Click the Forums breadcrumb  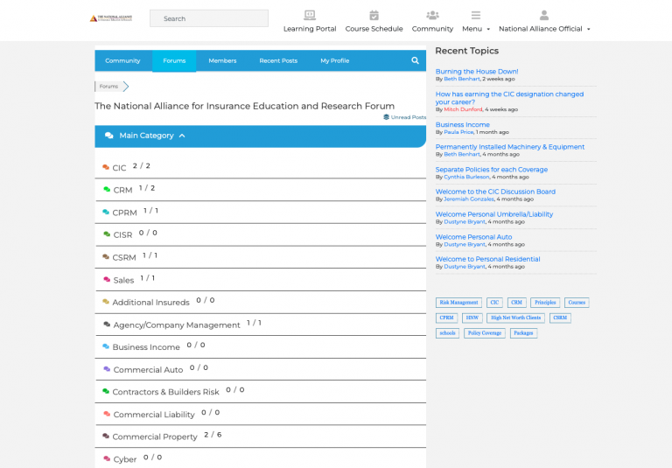click(x=108, y=86)
